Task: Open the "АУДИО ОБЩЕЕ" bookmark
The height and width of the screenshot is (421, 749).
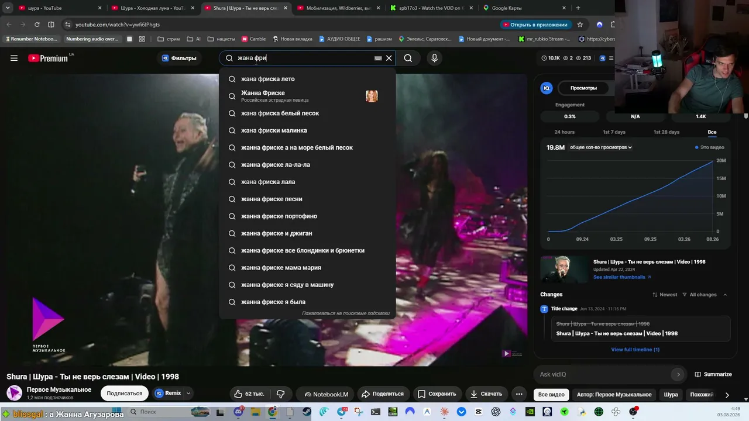Action: tap(339, 39)
